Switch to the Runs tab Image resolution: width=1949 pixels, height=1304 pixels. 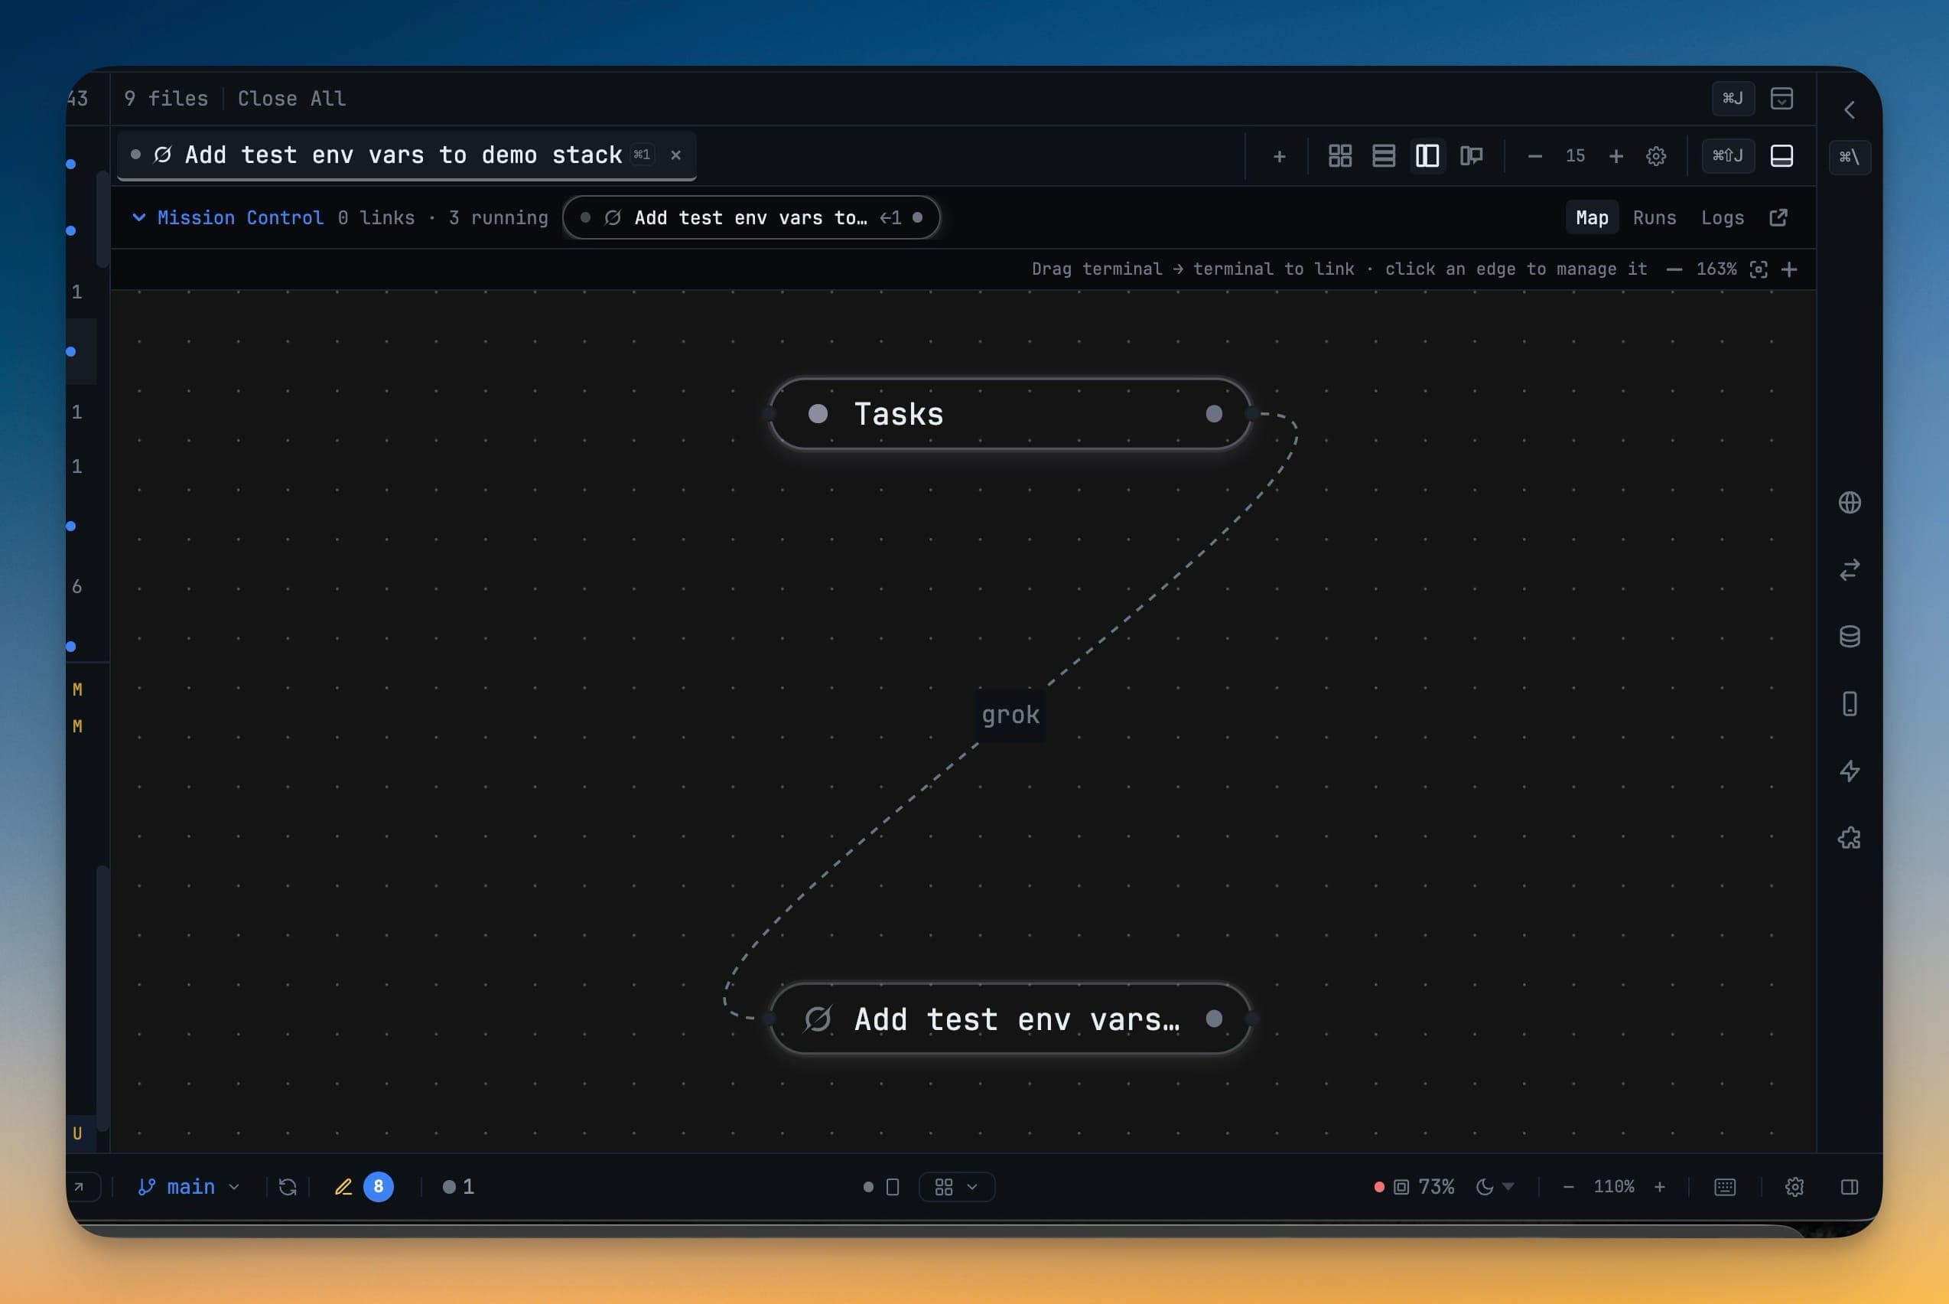pos(1654,218)
